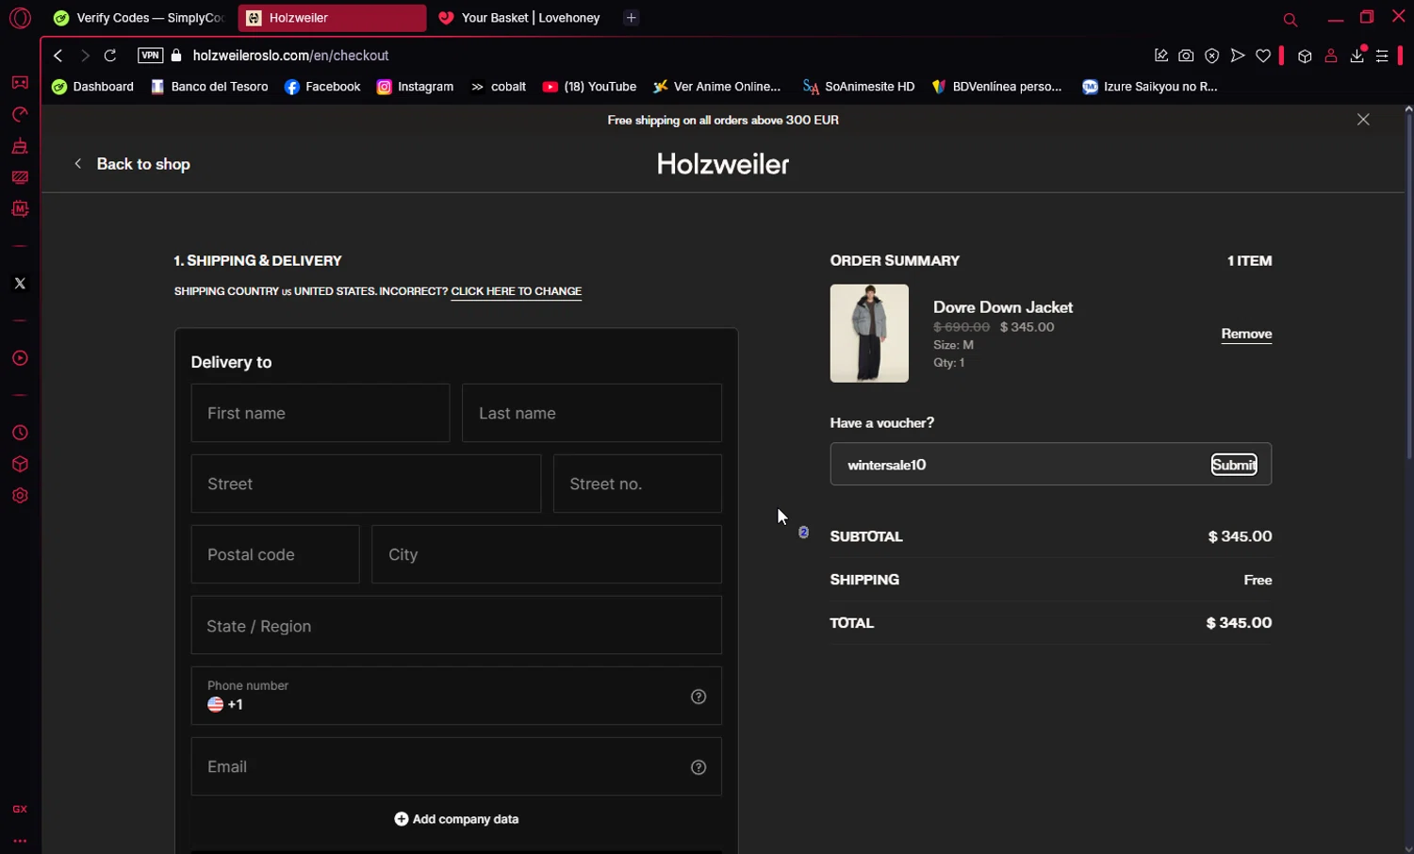
Task: Submit the wintersale10 voucher
Action: (x=1234, y=465)
